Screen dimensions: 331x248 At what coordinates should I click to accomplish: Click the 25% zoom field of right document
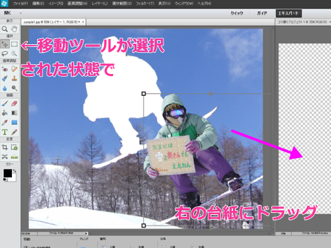click(x=283, y=233)
